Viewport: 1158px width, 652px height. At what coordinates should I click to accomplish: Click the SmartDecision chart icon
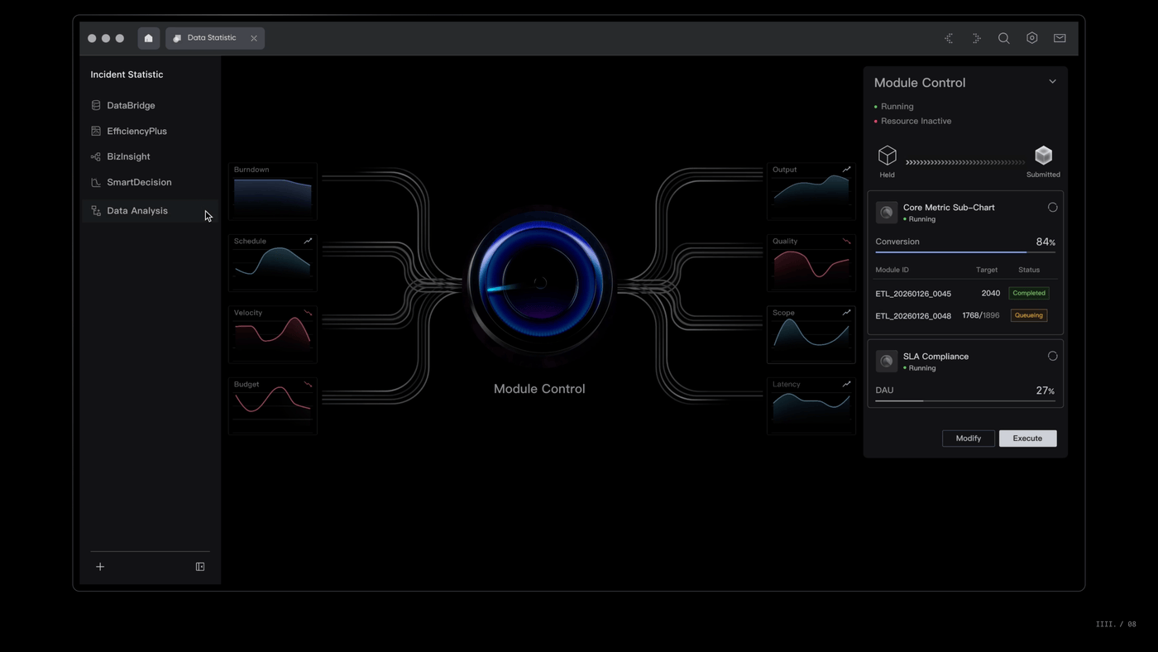coord(96,182)
